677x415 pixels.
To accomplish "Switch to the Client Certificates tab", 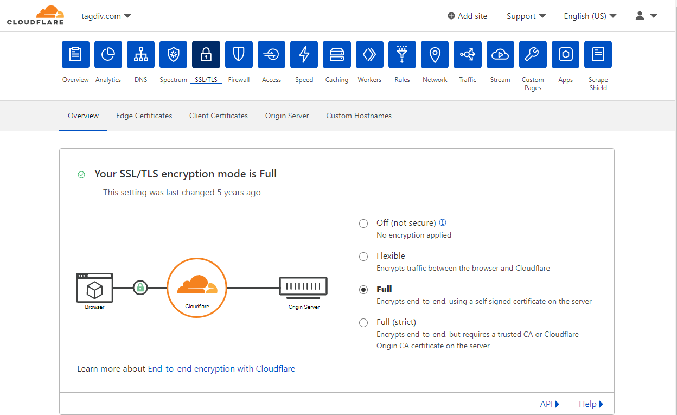I will 219,116.
